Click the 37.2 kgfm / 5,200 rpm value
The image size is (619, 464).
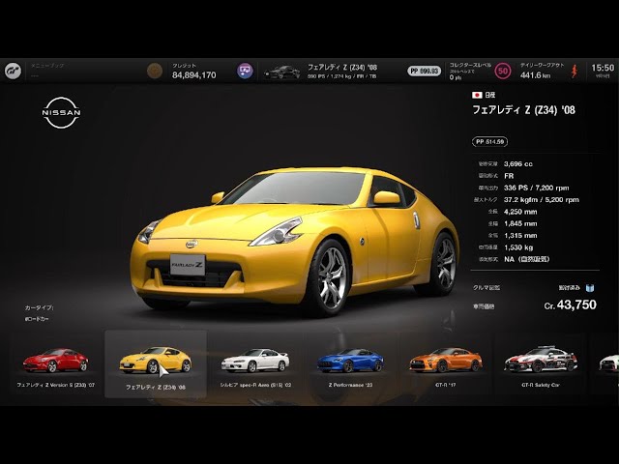(x=542, y=200)
